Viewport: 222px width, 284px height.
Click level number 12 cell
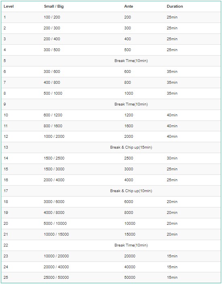click(x=6, y=137)
